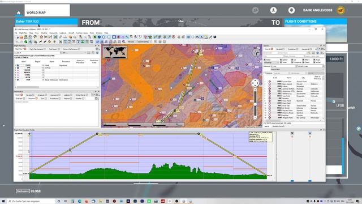Image resolution: width=362 pixels, height=204 pixels.
Task: Open the surface type dropdown below Runways
Action: click(x=298, y=69)
